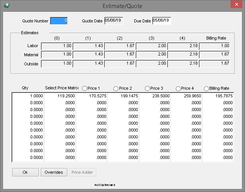Viewport: 245px width, 192px height.
Task: Select the Price 2 radio button
Action: (x=116, y=89)
